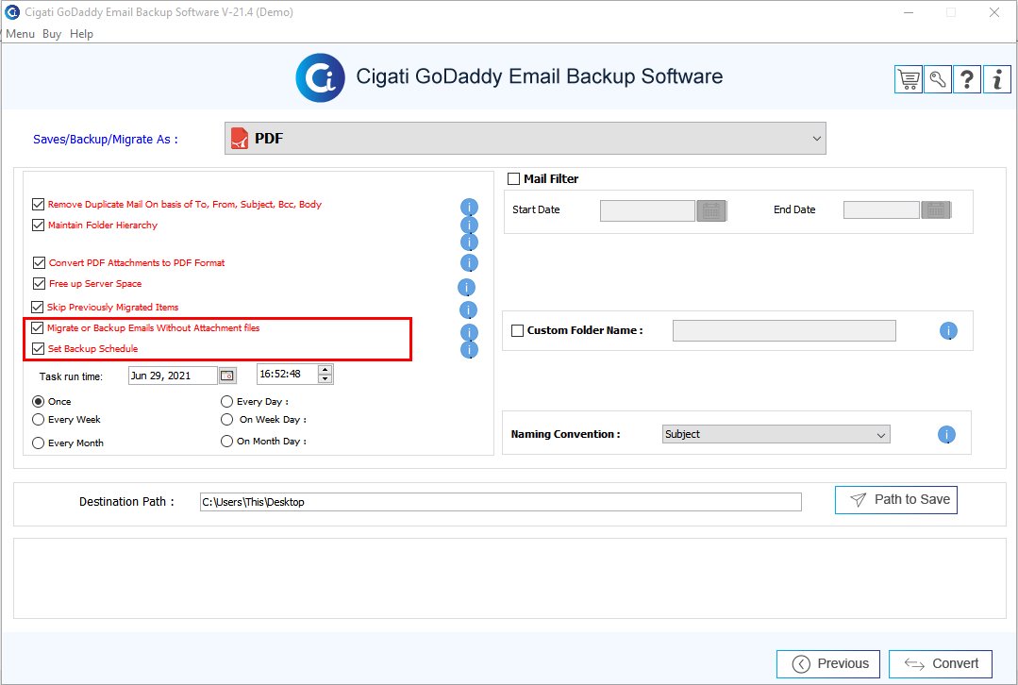Show info for Remove Duplicate Mail option

(x=470, y=208)
